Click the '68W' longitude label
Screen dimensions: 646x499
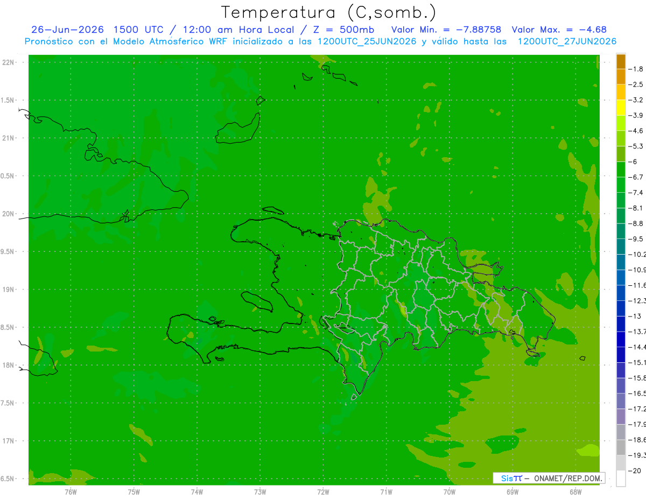pos(575,491)
